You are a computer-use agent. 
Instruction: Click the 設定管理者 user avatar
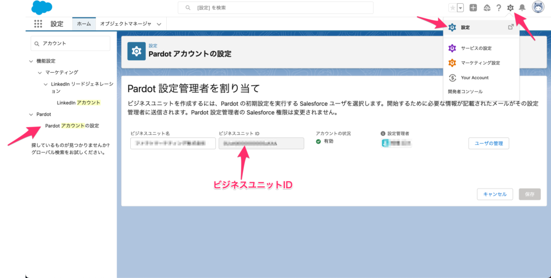point(385,143)
